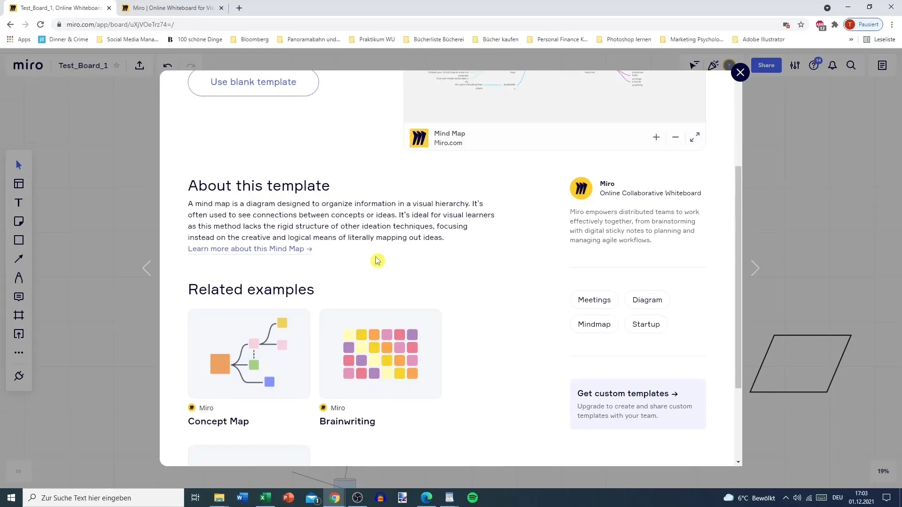Open the Templates tool in toolbar

[19, 184]
